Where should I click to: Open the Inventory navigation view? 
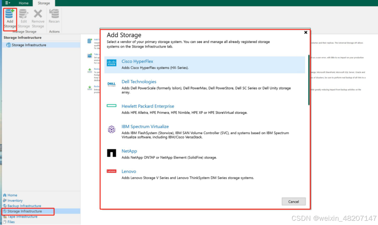coord(15,201)
